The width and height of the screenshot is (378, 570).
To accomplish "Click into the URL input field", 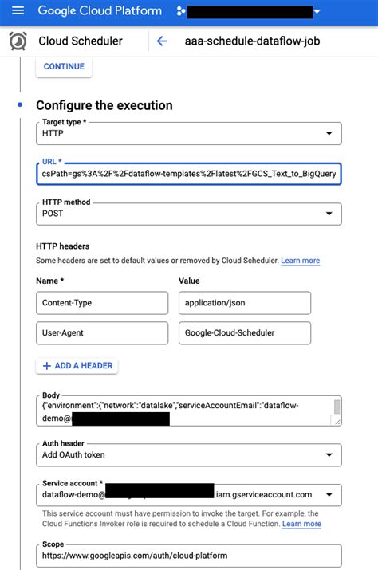I will [x=189, y=174].
